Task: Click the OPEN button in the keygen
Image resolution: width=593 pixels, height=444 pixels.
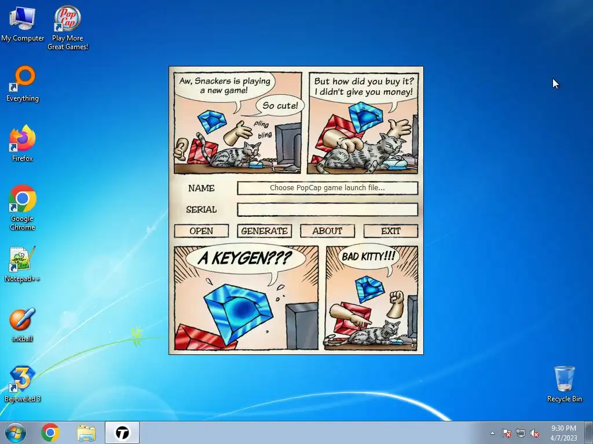Action: pos(201,231)
